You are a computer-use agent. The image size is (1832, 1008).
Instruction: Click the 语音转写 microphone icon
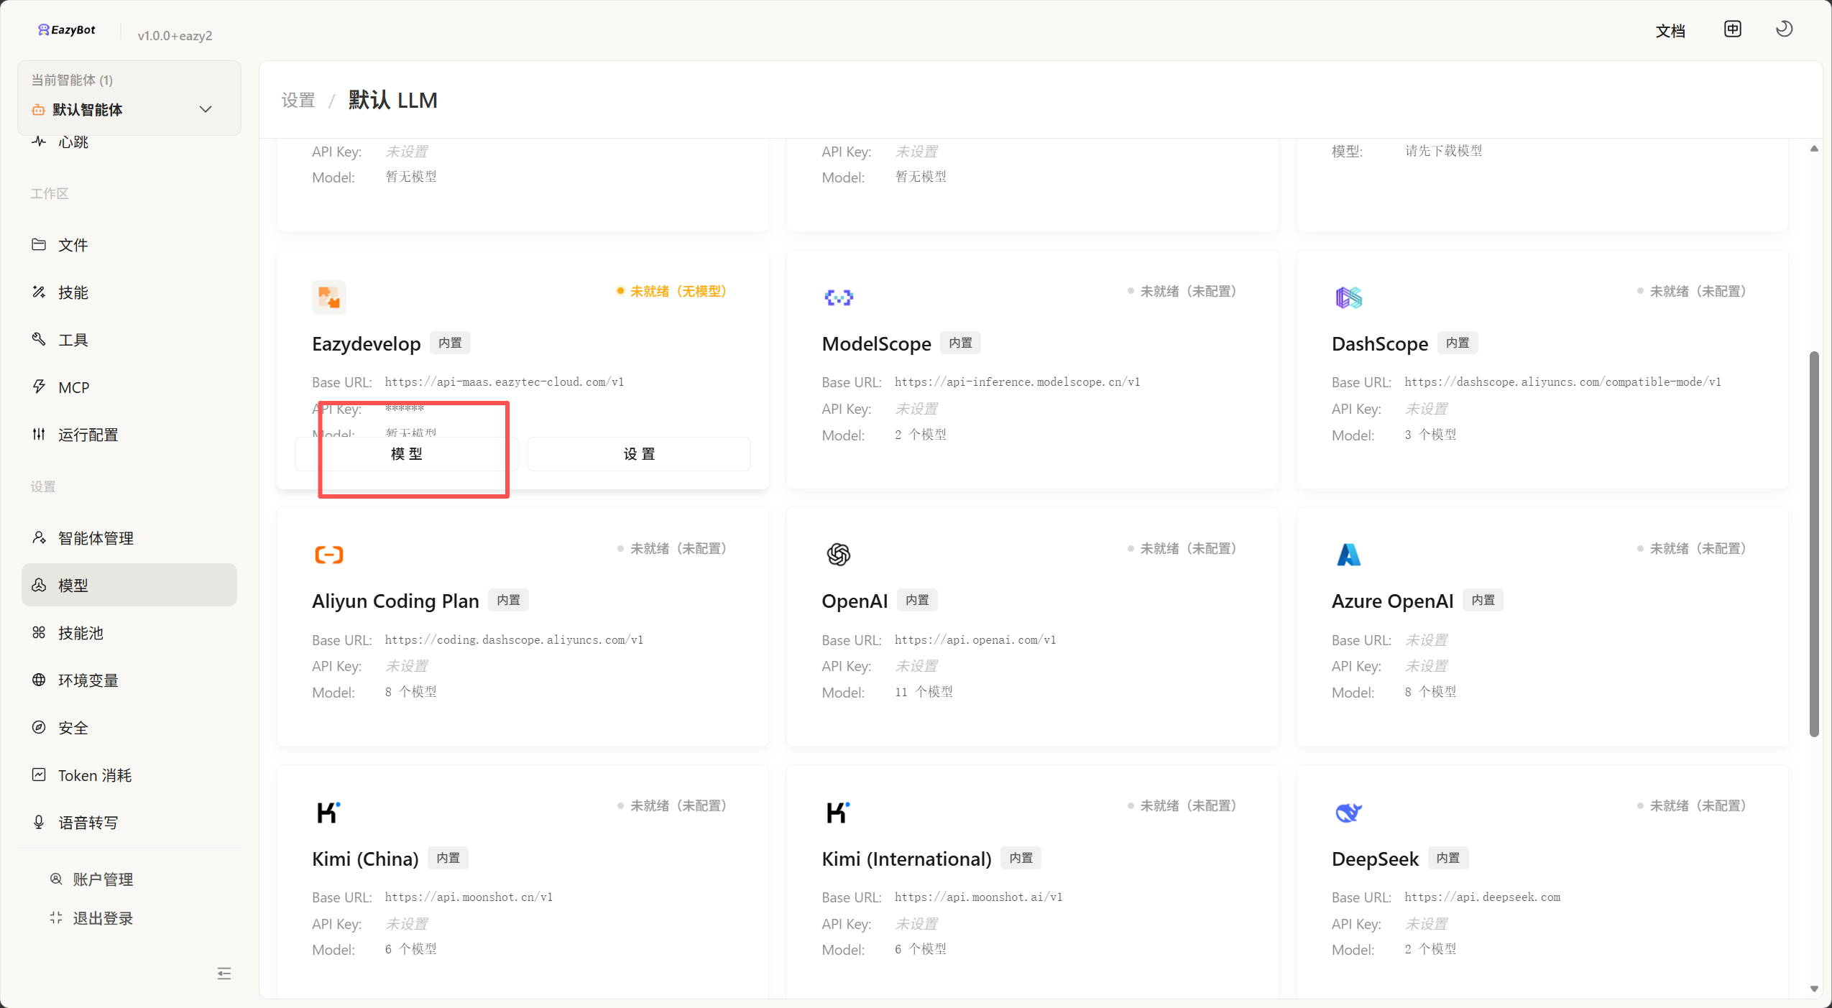39,822
